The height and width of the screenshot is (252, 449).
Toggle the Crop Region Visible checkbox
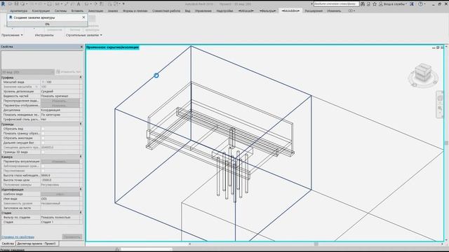pos(43,133)
